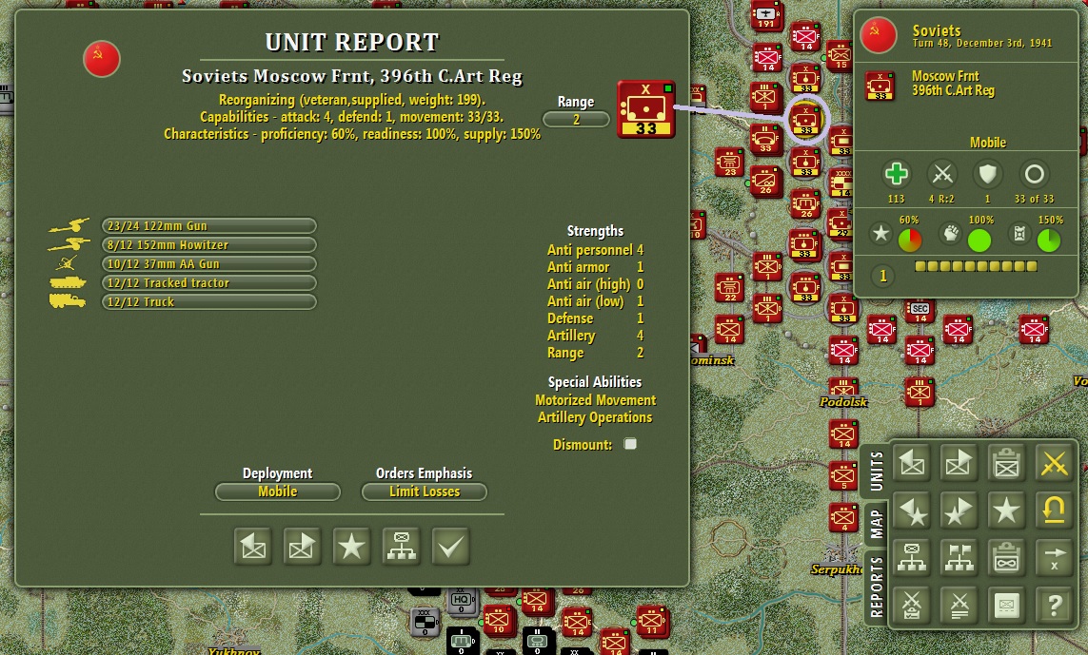Open the question mark help icon
1088x655 pixels.
[x=1054, y=606]
